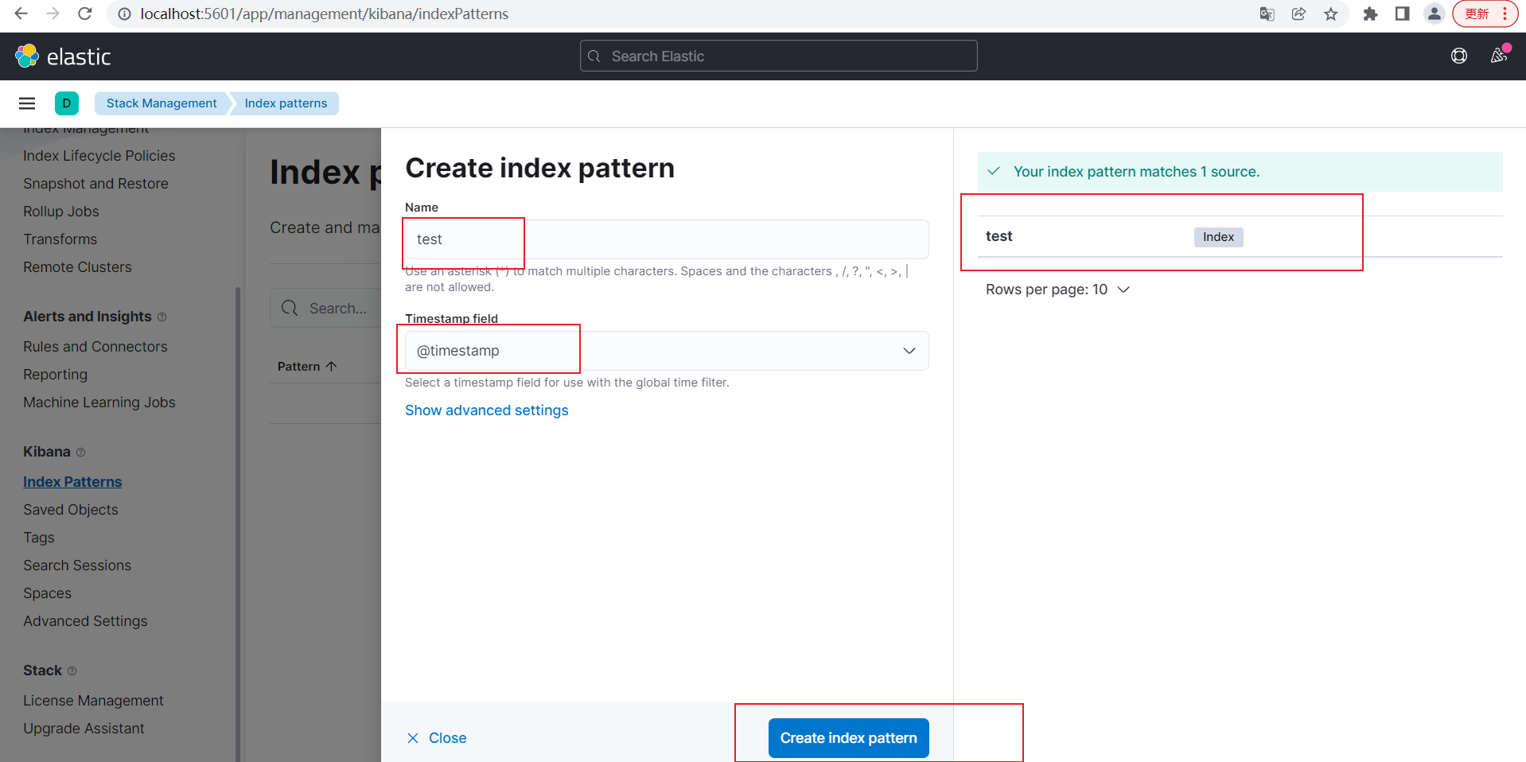Image resolution: width=1526 pixels, height=762 pixels.
Task: Open Rows per page dropdown
Action: pyautogui.click(x=1057, y=290)
